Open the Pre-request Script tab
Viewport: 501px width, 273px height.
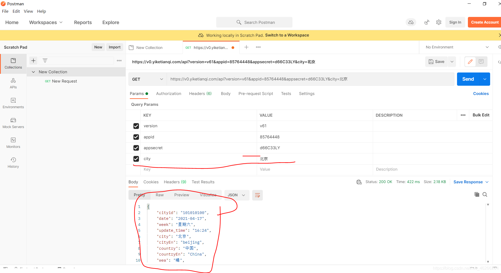coord(256,94)
